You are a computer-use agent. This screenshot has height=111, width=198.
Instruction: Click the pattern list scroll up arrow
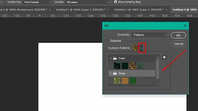click(x=158, y=57)
